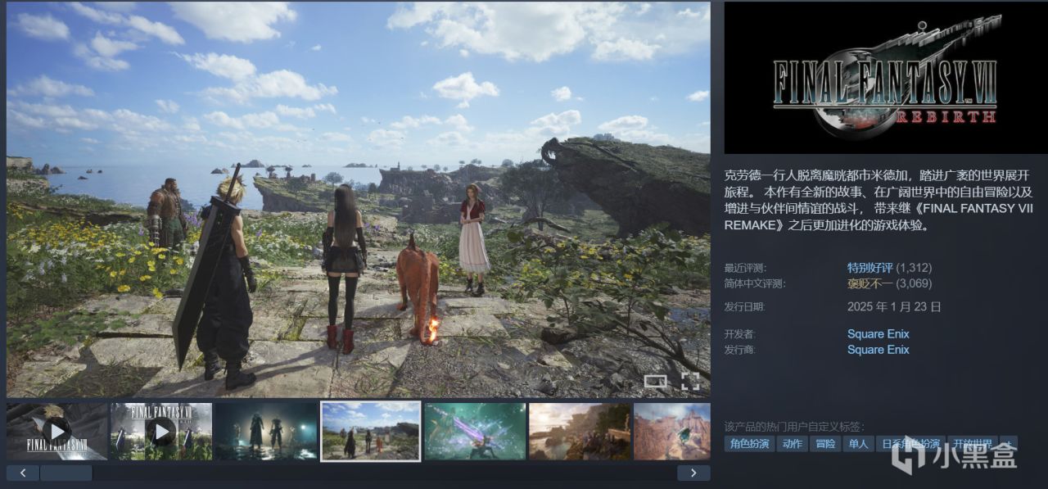
Task: Click the 简体中文评测 label
Action: tap(754, 283)
